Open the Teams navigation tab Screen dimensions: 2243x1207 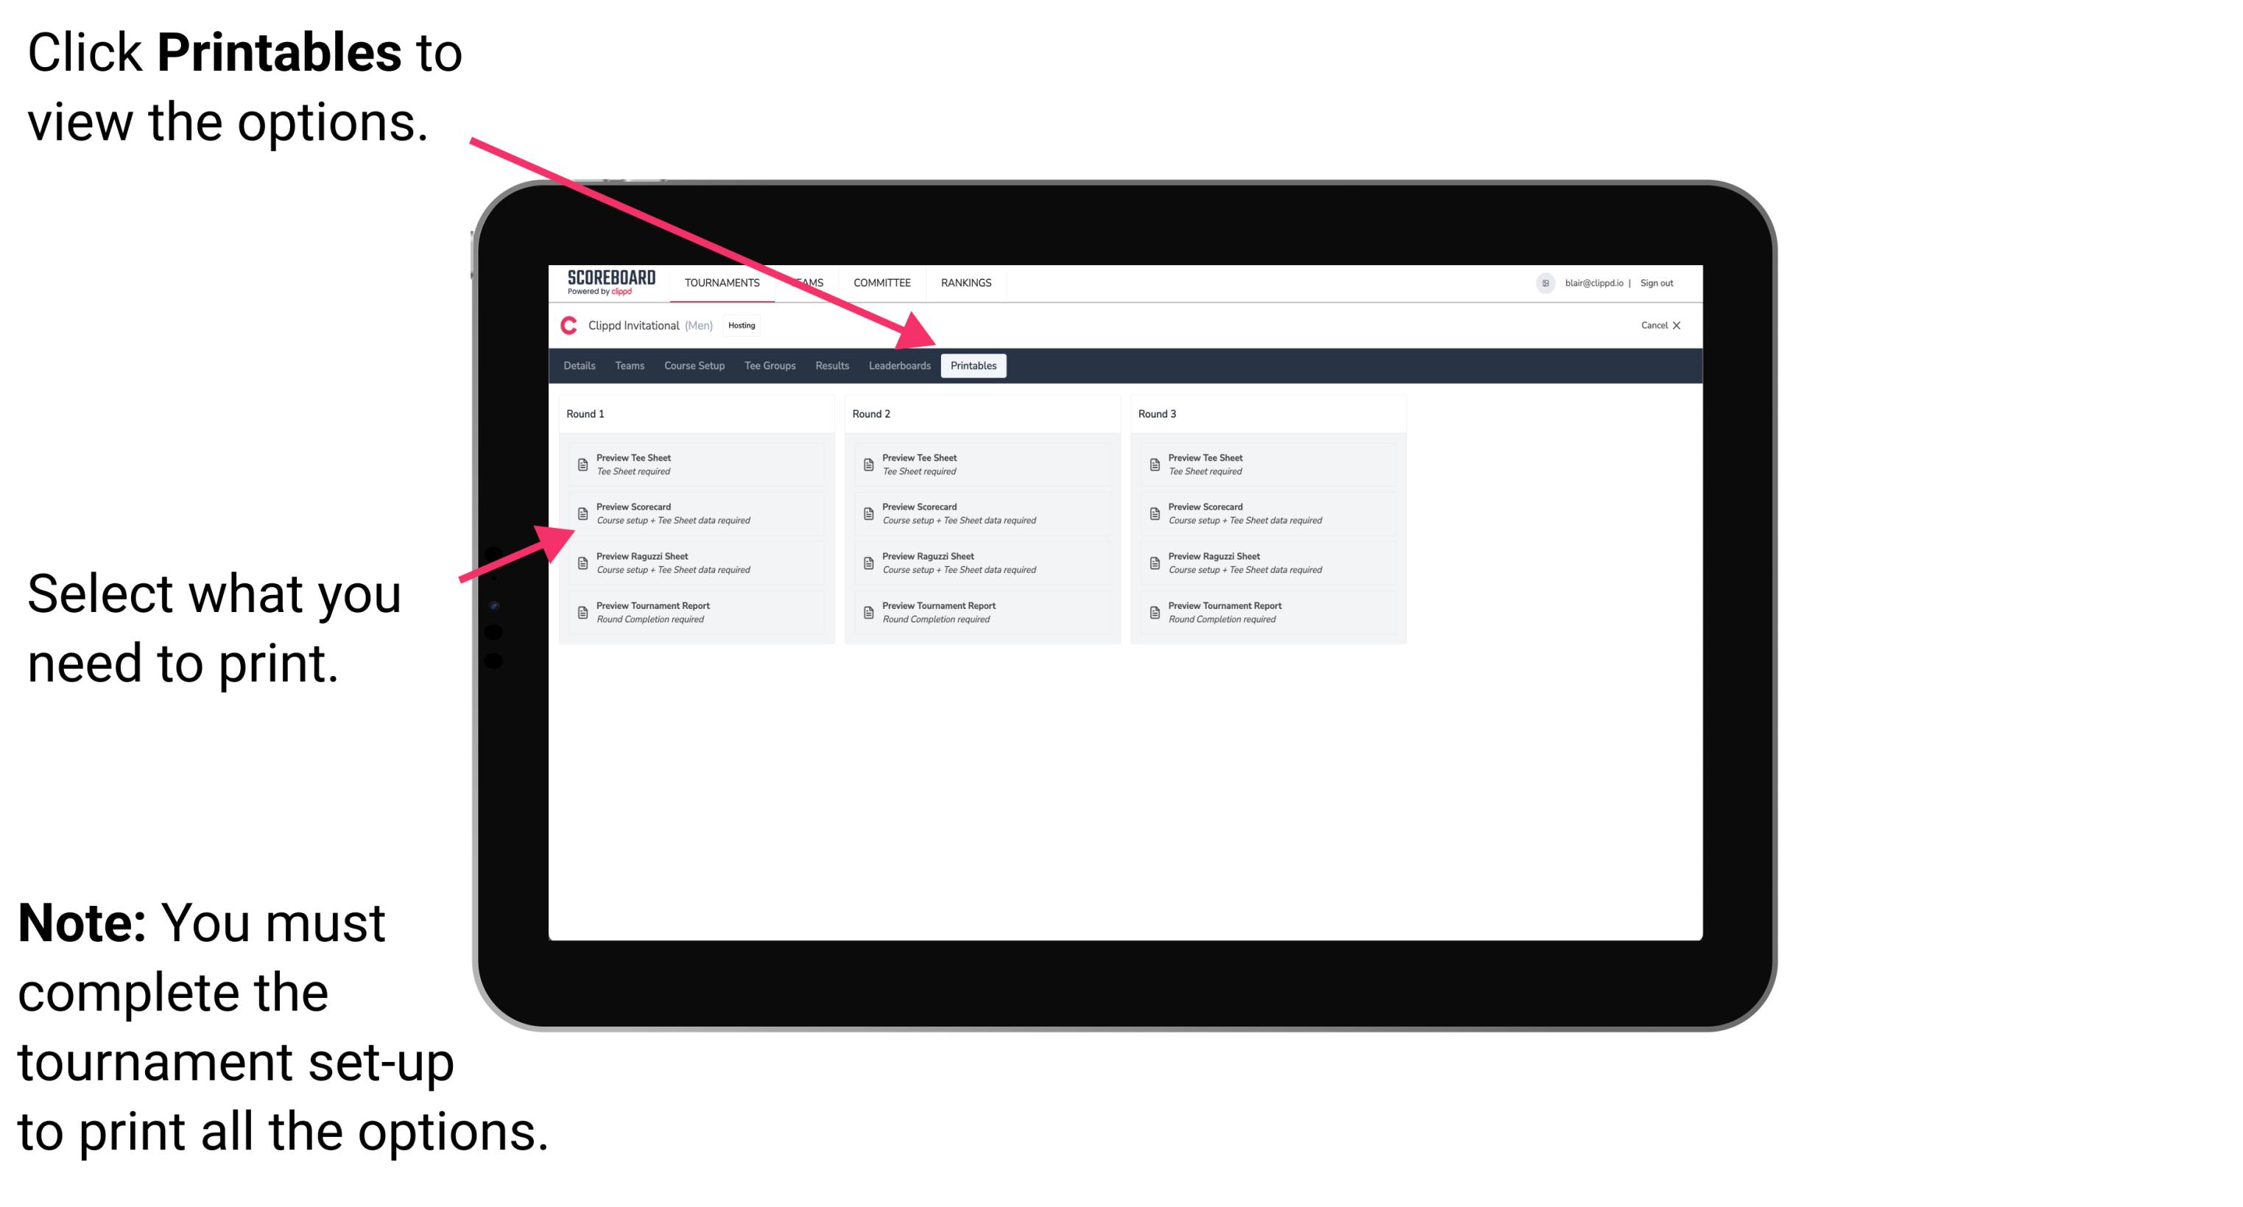point(619,365)
